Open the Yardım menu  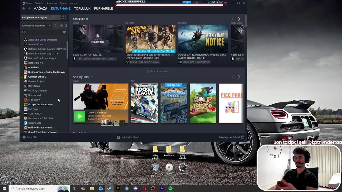(x=73, y=3)
